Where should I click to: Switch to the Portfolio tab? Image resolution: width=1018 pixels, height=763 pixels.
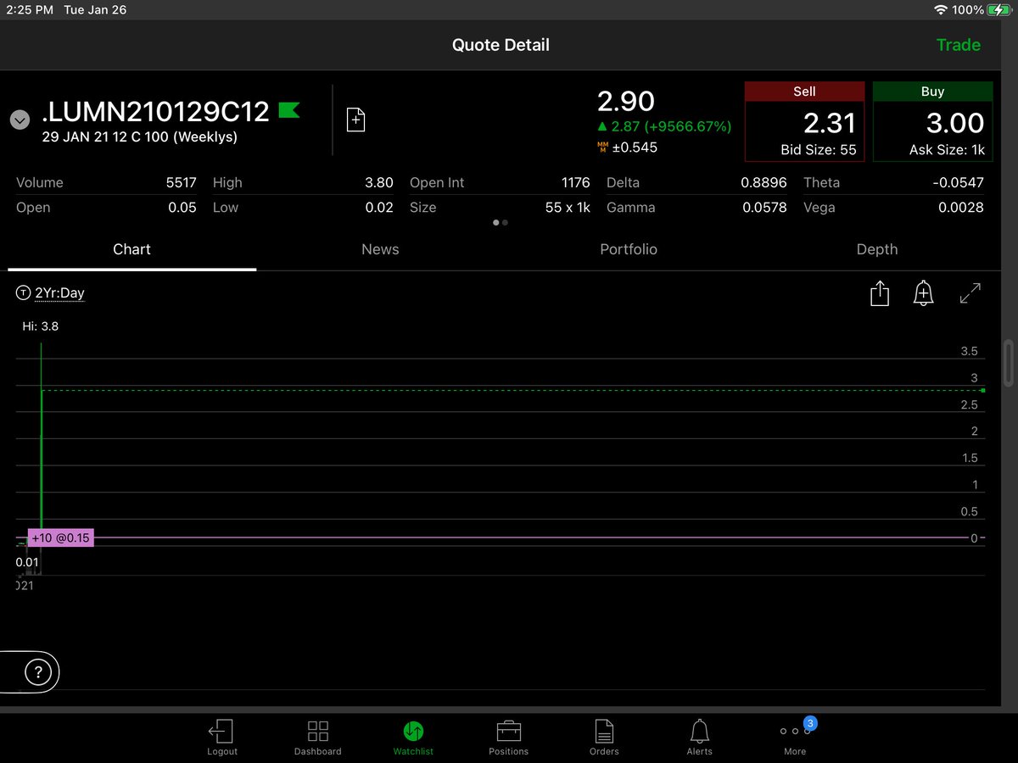click(629, 249)
